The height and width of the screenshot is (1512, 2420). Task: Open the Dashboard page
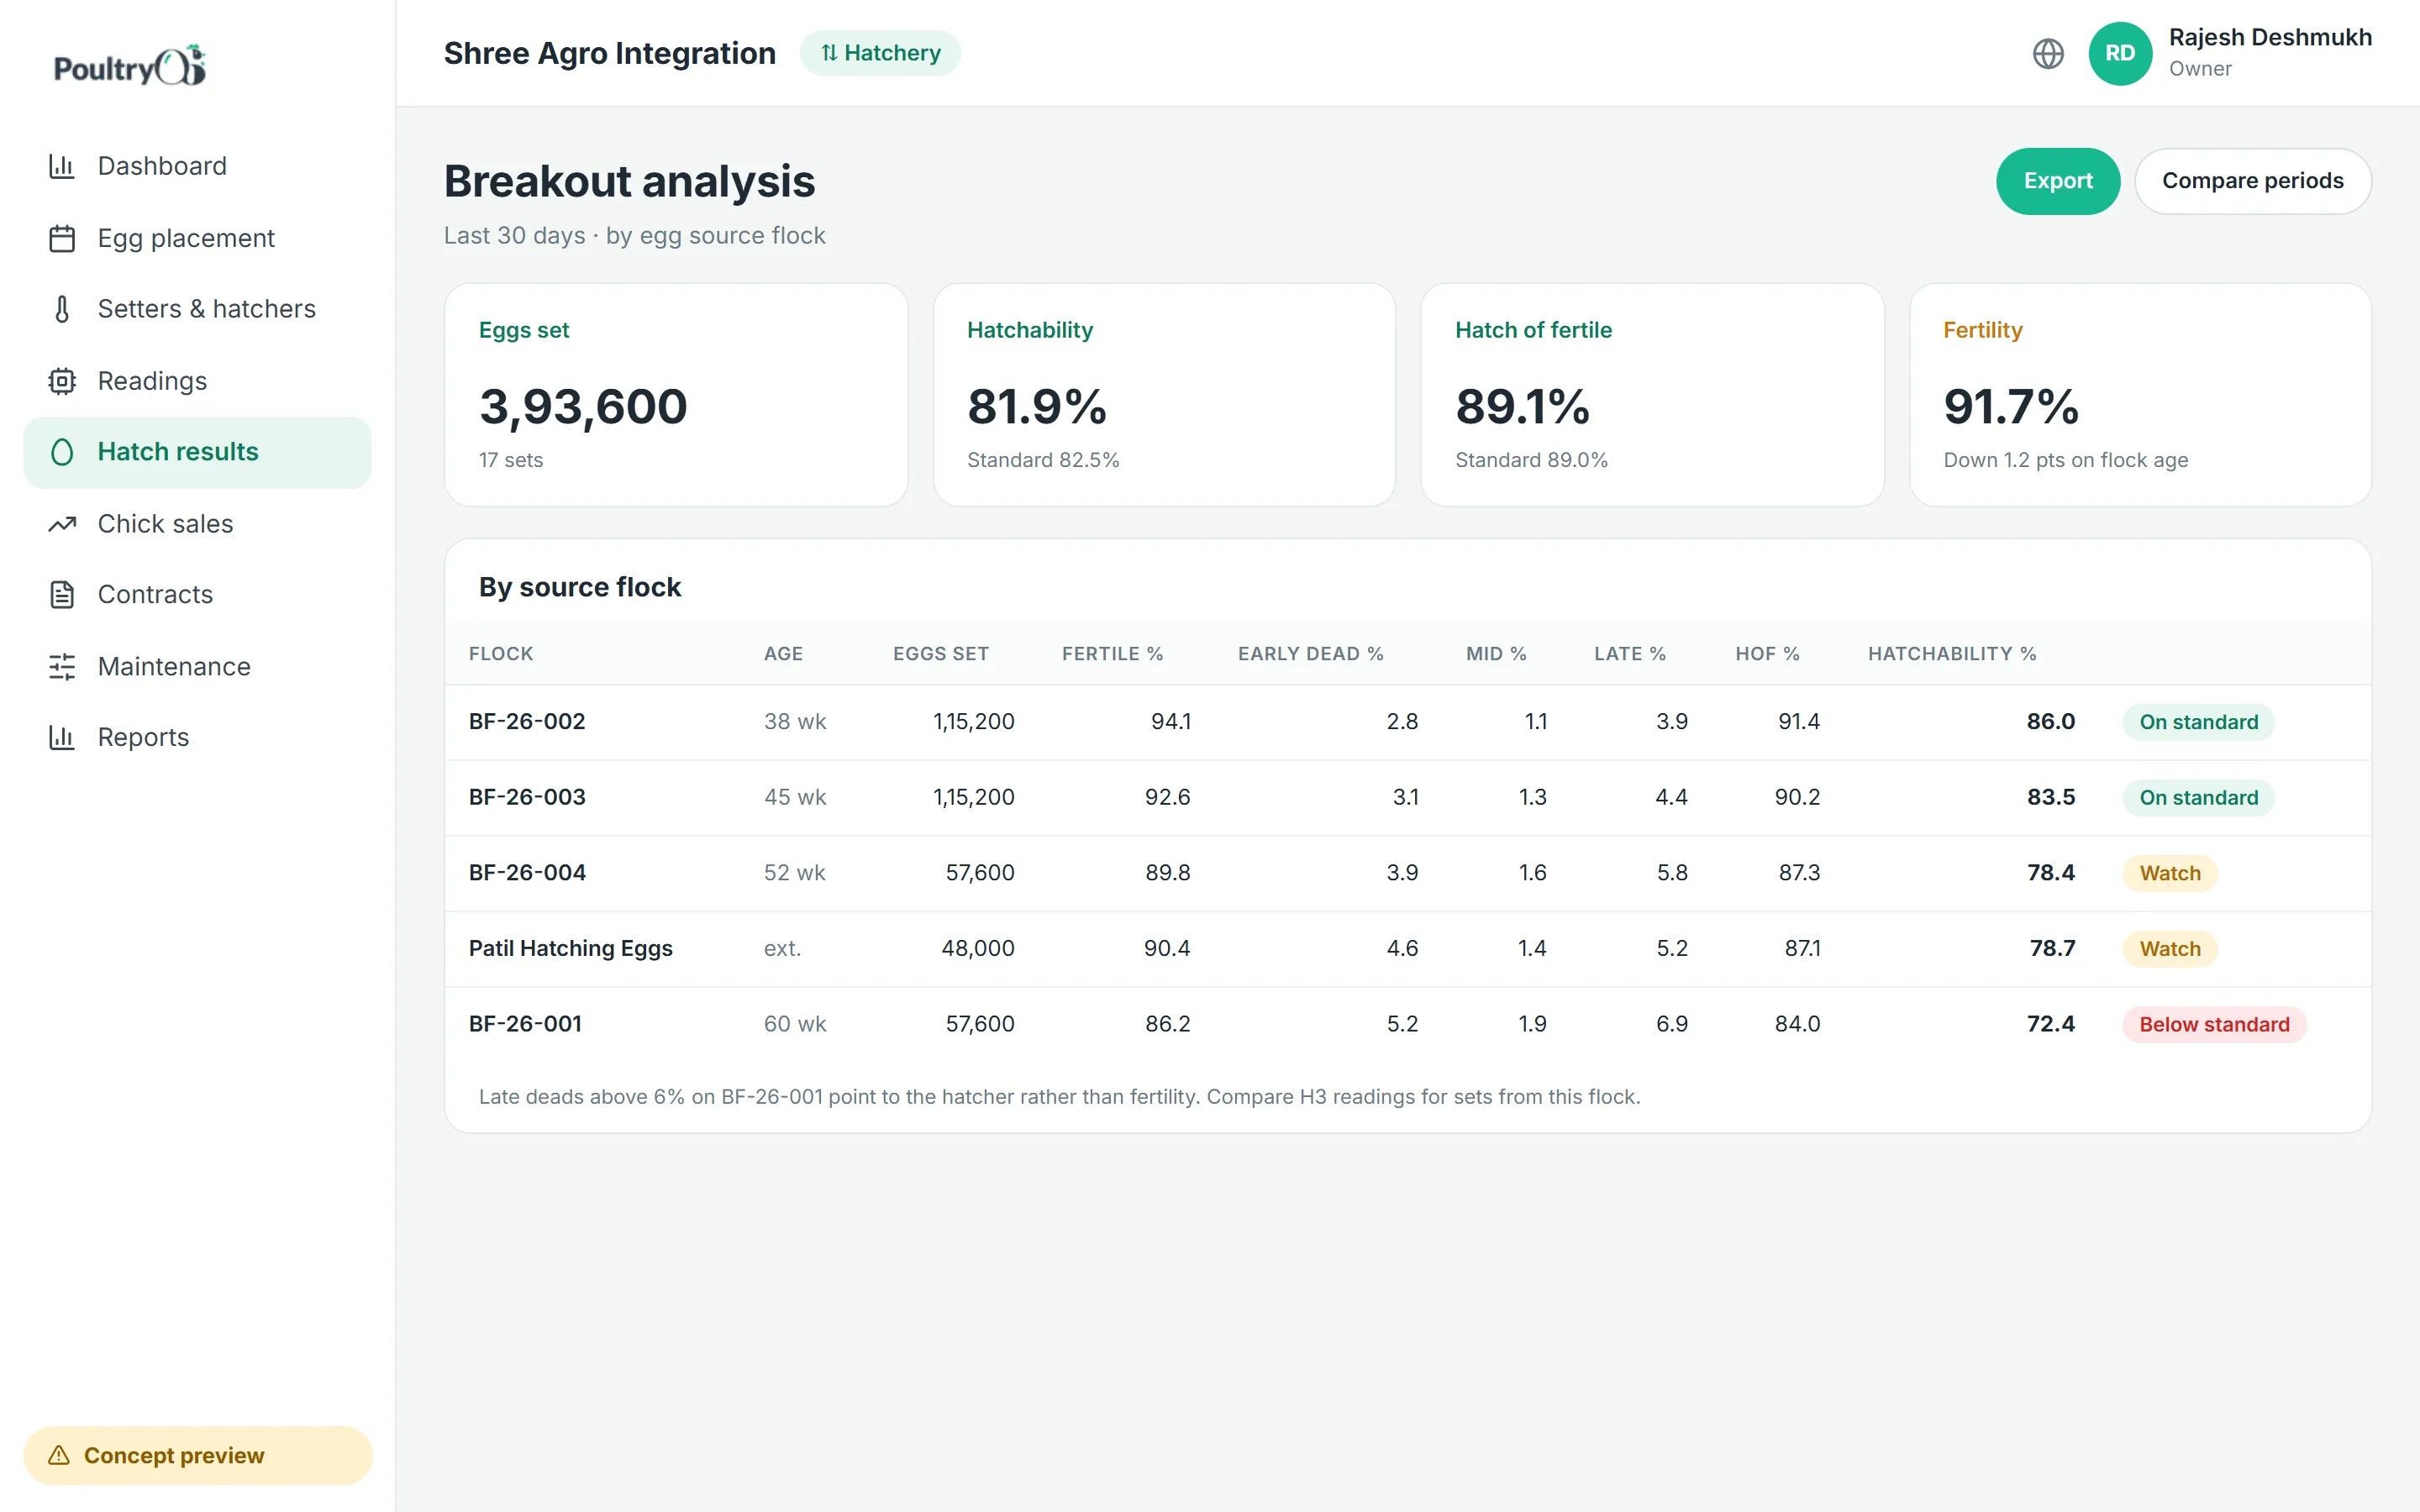click(x=197, y=166)
